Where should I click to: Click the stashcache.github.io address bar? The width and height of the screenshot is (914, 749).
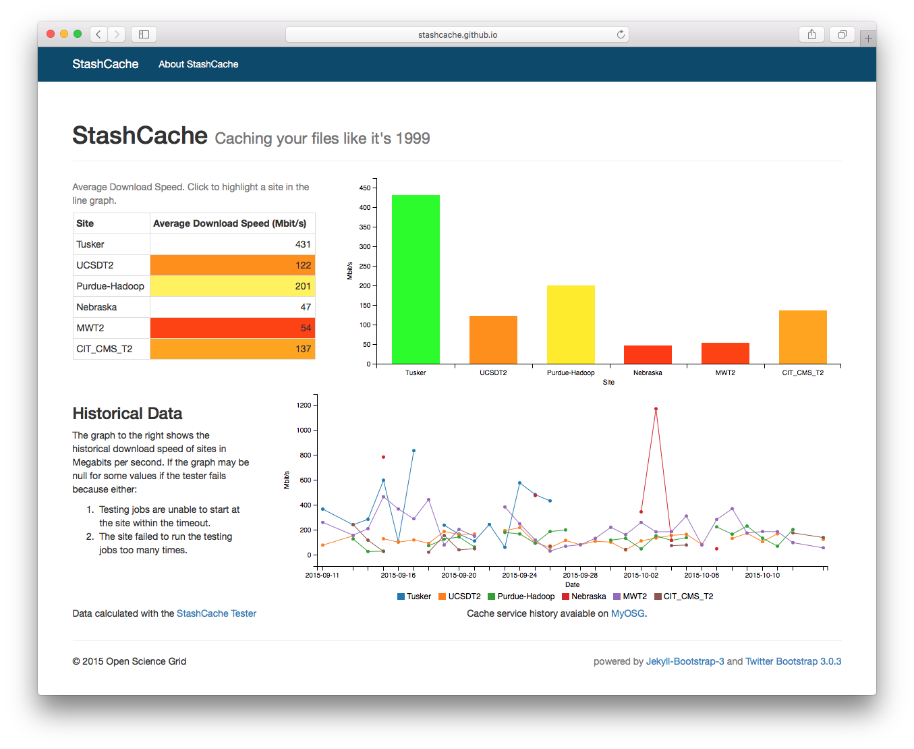tap(457, 34)
